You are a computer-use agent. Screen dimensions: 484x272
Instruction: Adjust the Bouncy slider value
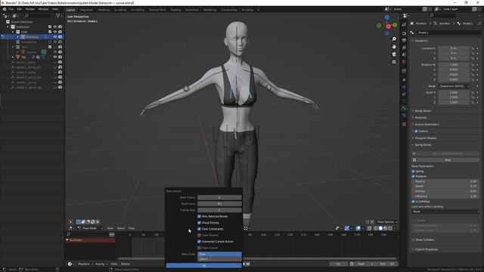coord(445,181)
